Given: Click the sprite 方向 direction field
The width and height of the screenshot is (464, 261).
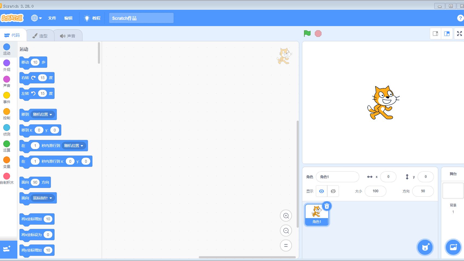Looking at the screenshot, I should (x=423, y=191).
